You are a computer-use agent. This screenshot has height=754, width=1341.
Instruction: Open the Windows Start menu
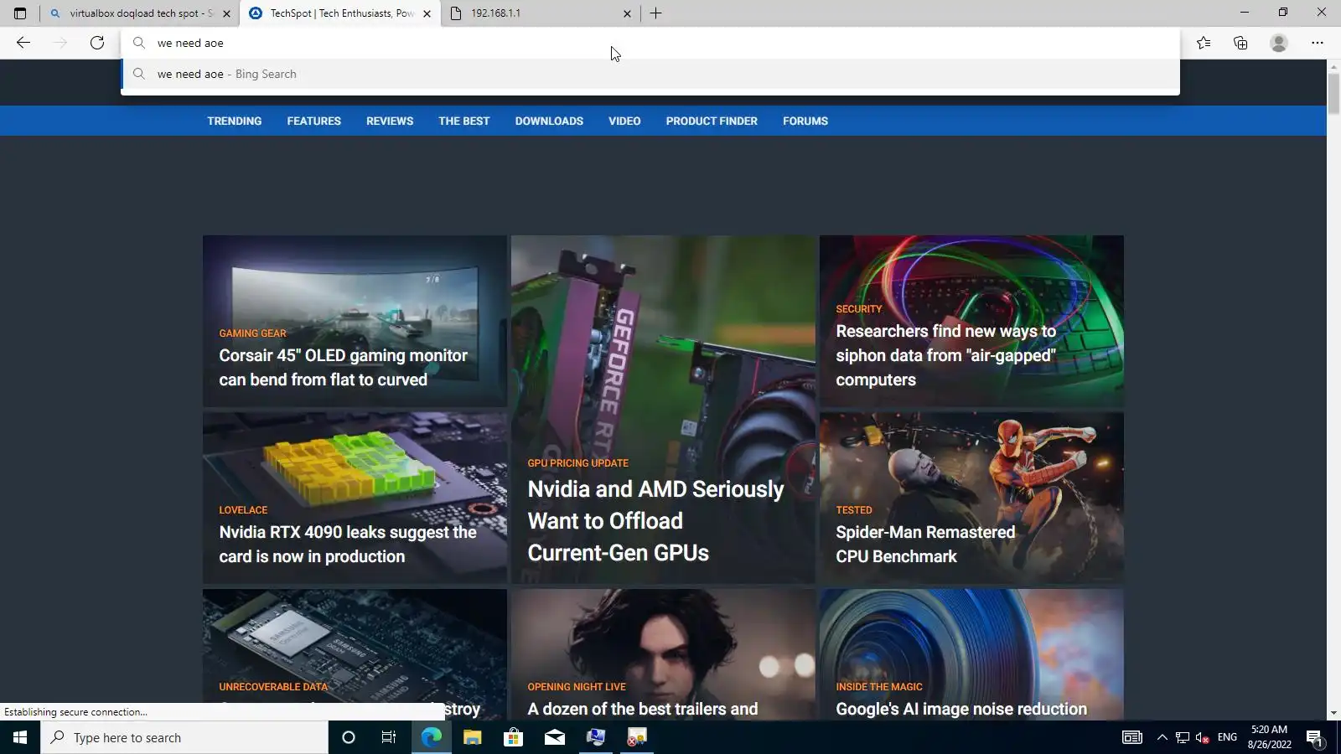point(20,737)
